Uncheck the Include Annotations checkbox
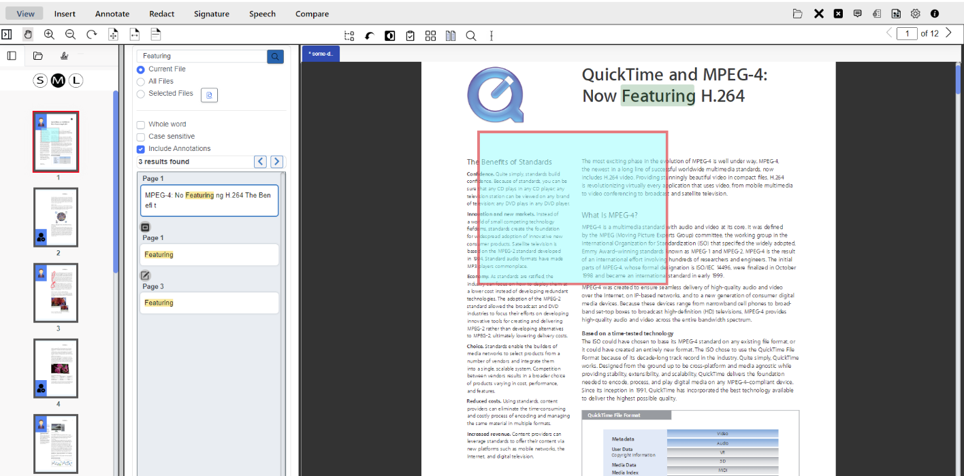Image resolution: width=964 pixels, height=476 pixels. 141,149
